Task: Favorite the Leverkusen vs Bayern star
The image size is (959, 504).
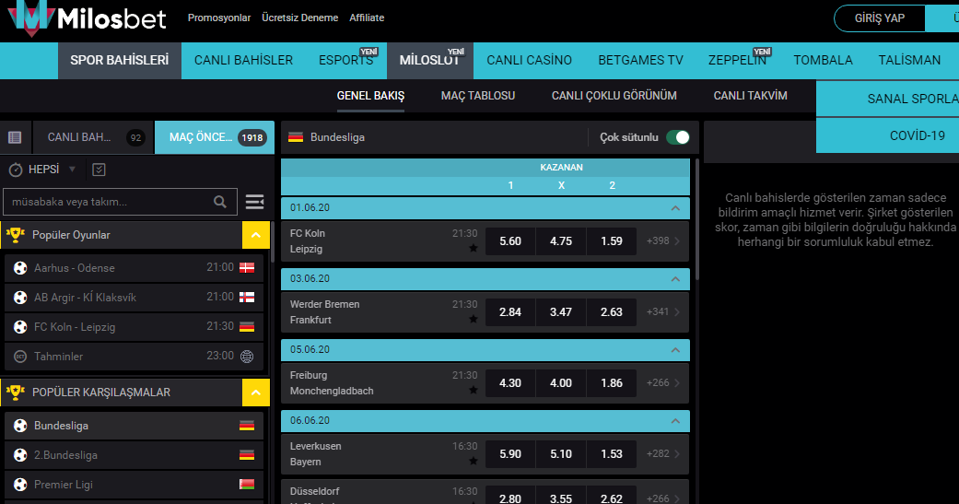Action: tap(473, 461)
